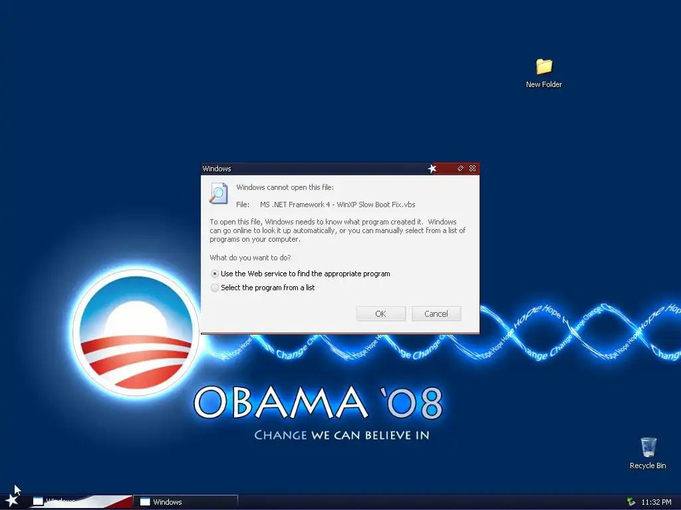Click the green system tray icon
The width and height of the screenshot is (681, 510).
631,502
